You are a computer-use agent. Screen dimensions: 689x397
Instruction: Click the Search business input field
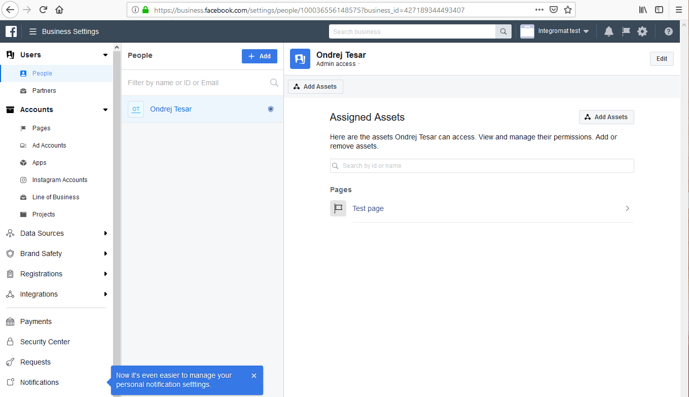pos(412,31)
